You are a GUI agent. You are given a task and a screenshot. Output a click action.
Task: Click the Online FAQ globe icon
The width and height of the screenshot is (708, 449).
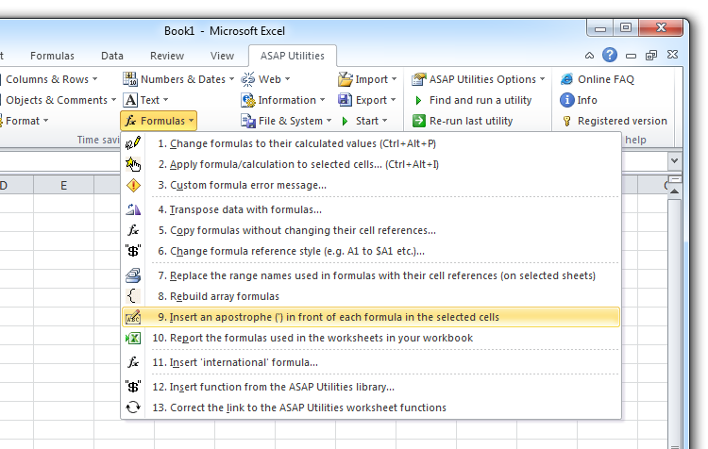click(567, 79)
